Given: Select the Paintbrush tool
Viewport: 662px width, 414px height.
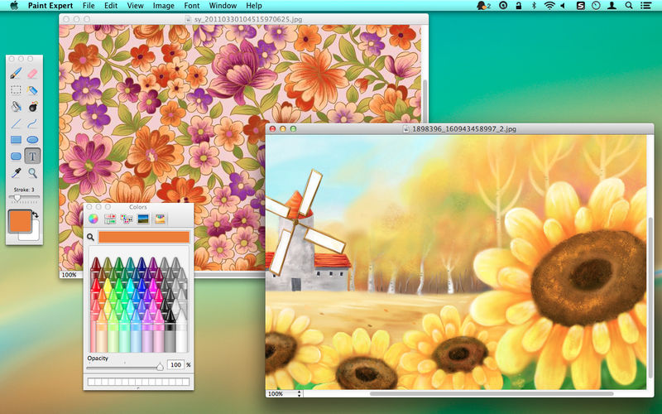Looking at the screenshot, I should tap(16, 73).
